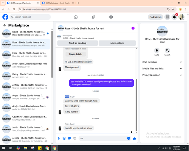Open Sticky Notes from the taskbar
The image size is (189, 151).
(40, 148)
